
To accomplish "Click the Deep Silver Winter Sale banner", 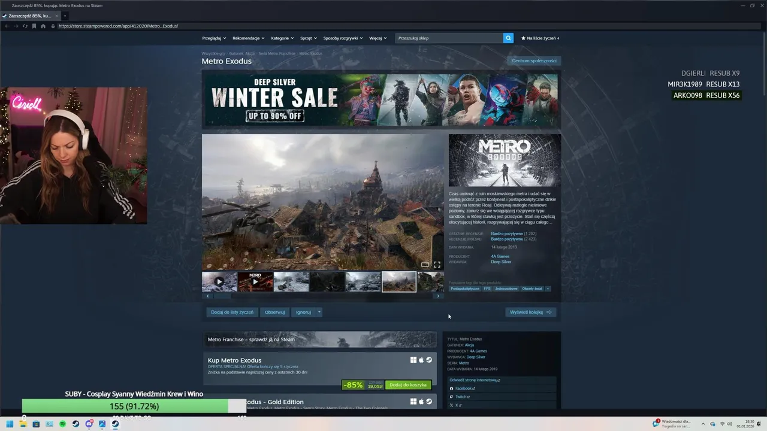I will click(381, 99).
